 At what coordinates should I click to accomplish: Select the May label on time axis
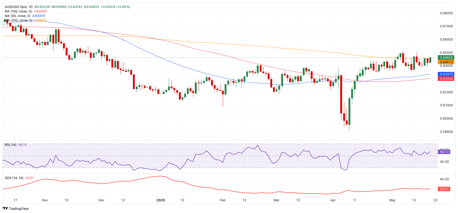392,200
